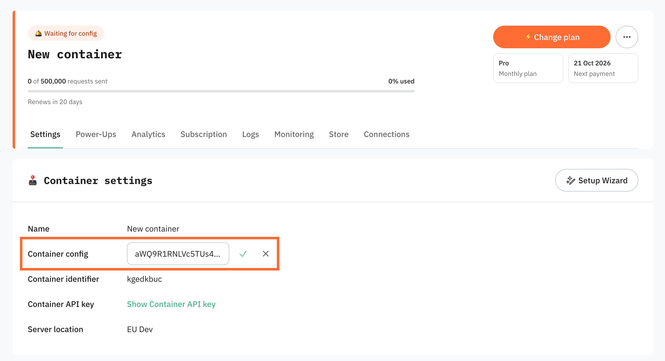Click the joystick icon beside Container settings
Screen dimensions: 665x361
(x=32, y=180)
